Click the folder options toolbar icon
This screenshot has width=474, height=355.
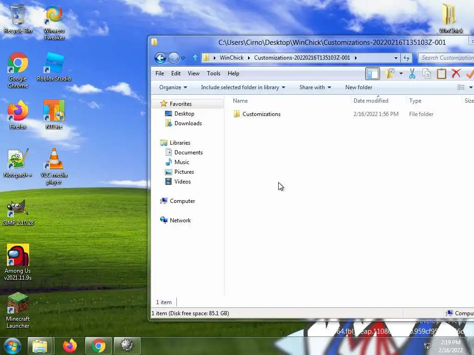(x=390, y=73)
